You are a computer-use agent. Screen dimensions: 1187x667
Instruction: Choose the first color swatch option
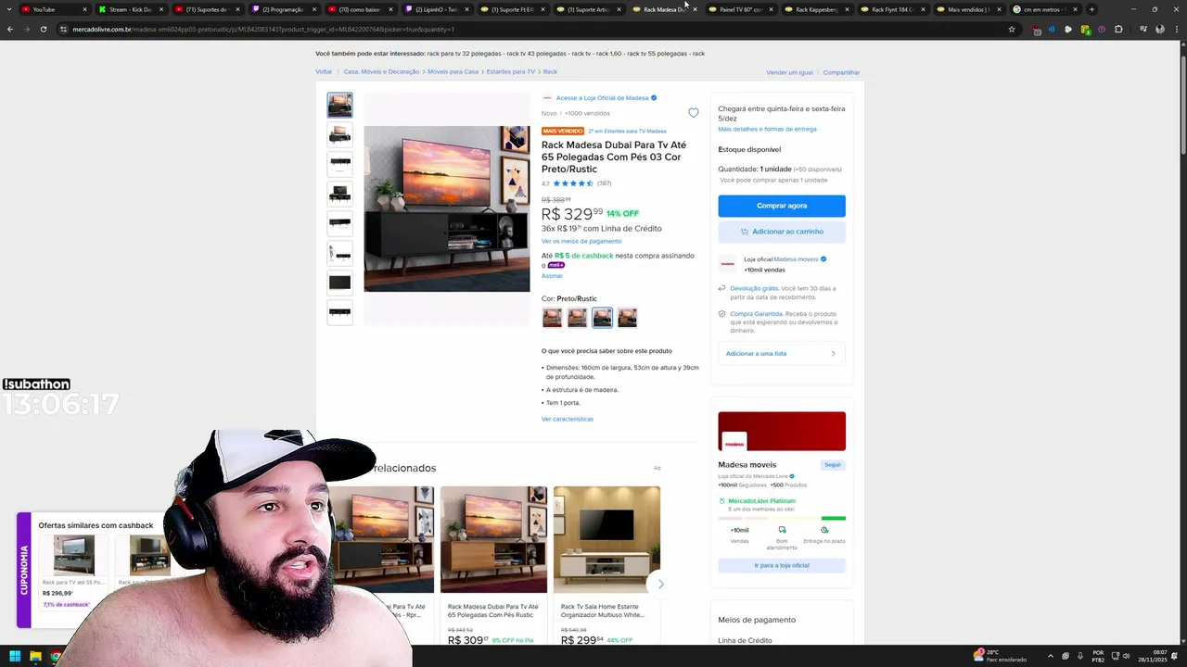pos(552,318)
